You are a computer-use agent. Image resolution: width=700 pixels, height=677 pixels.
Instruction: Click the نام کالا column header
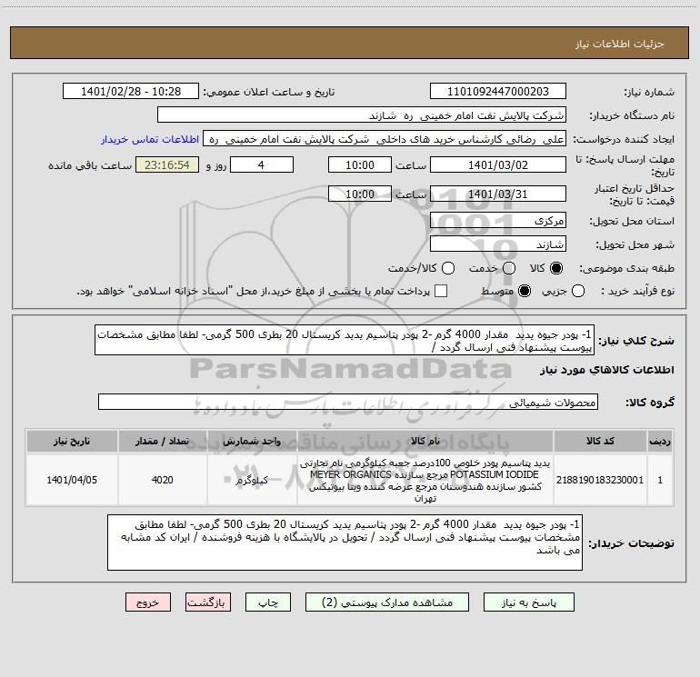click(x=425, y=442)
